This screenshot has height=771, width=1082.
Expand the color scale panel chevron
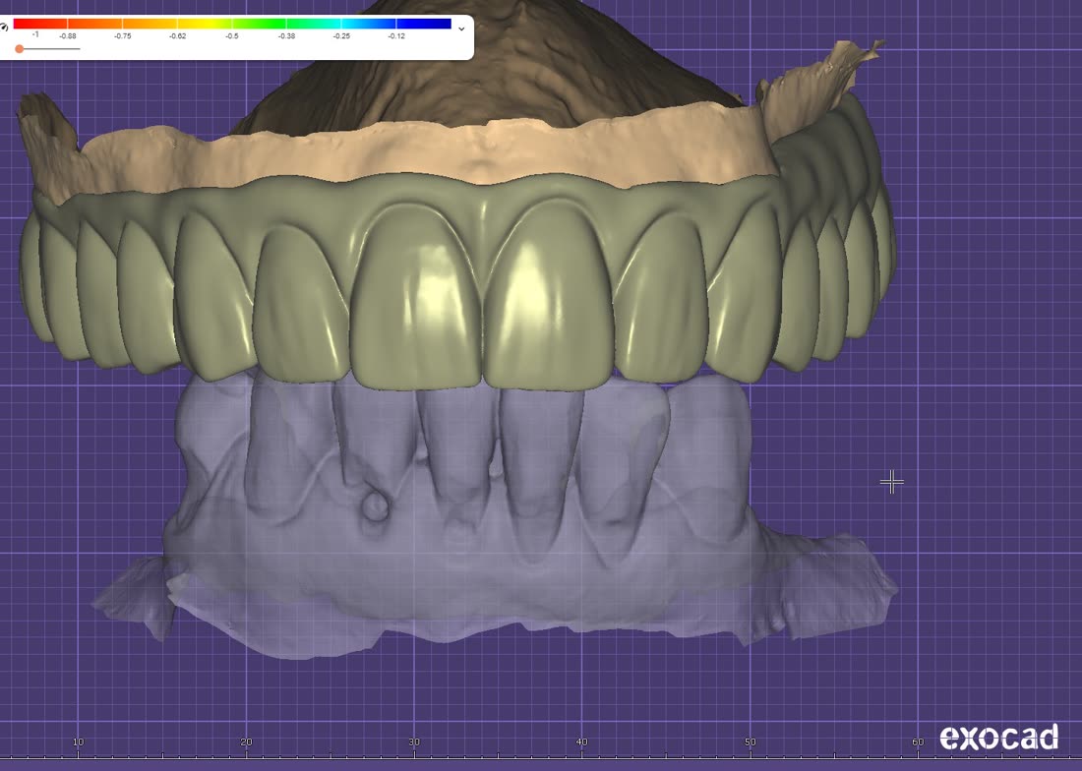[x=461, y=29]
